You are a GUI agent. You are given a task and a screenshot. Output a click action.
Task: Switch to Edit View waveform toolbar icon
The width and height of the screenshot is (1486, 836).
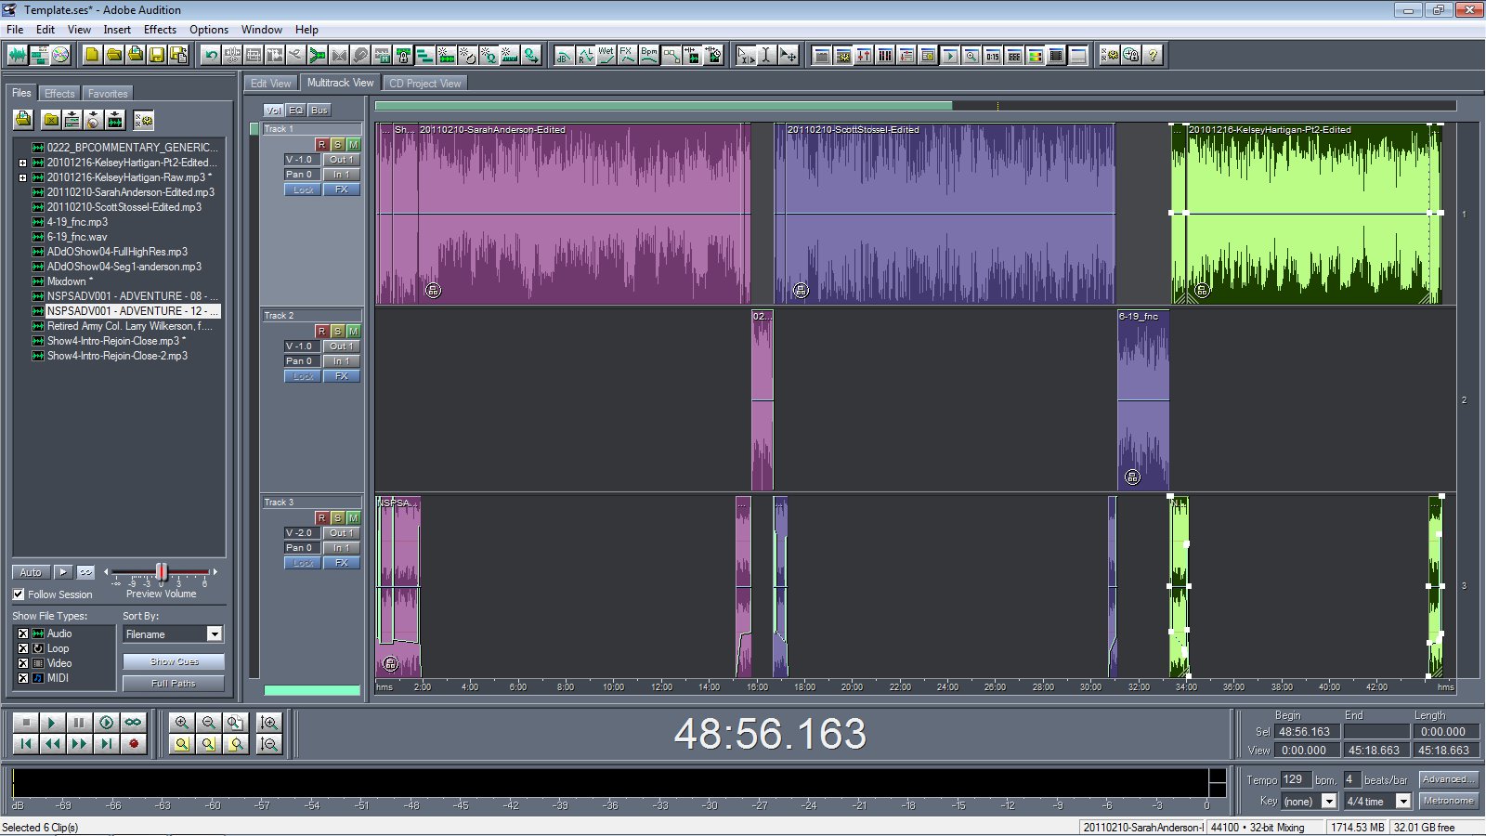coord(18,55)
